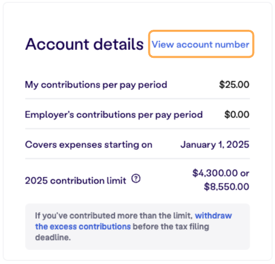This screenshot has width=275, height=264.
Task: Click the word 'withdraw' in the notice
Action: (x=213, y=215)
